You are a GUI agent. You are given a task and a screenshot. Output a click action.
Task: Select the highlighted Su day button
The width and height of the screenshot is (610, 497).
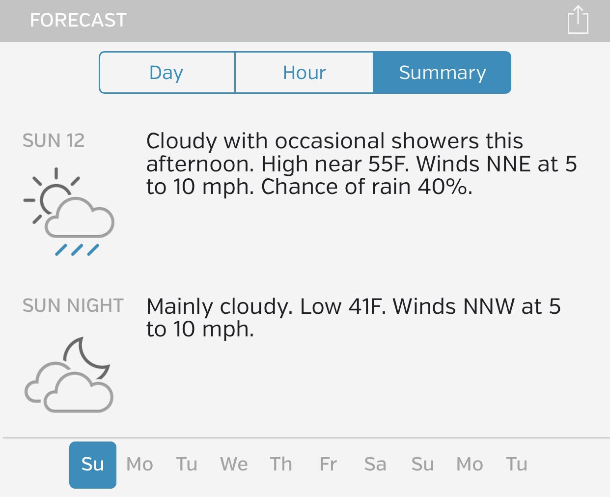coord(93,465)
